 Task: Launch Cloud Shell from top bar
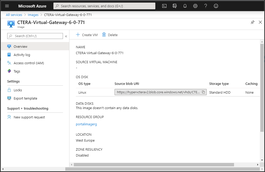click(x=164, y=6)
